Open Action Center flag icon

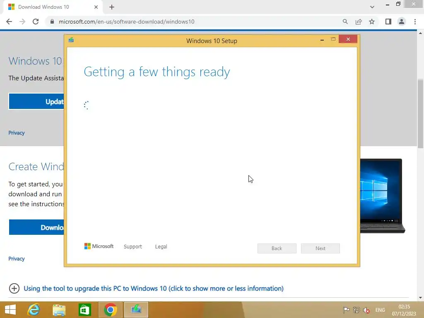point(346,310)
